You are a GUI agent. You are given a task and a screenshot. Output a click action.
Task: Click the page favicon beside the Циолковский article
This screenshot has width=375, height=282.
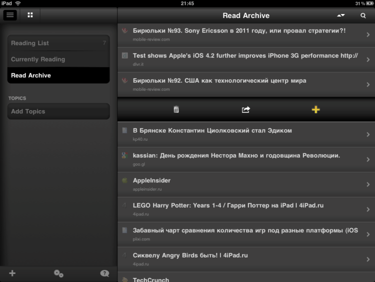tap(124, 130)
